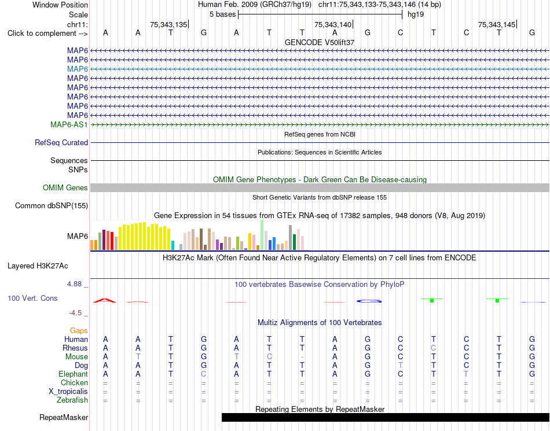
Task: Click the green MAP6-AS1 arrow line
Action: click(x=320, y=125)
